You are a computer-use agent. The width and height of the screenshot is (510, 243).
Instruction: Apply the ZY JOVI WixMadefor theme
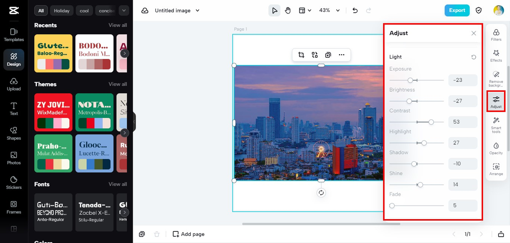tap(53, 112)
